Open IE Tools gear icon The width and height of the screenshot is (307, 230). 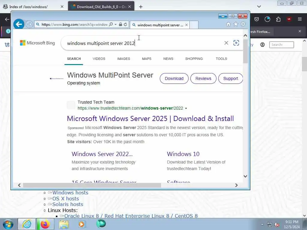[243, 24]
